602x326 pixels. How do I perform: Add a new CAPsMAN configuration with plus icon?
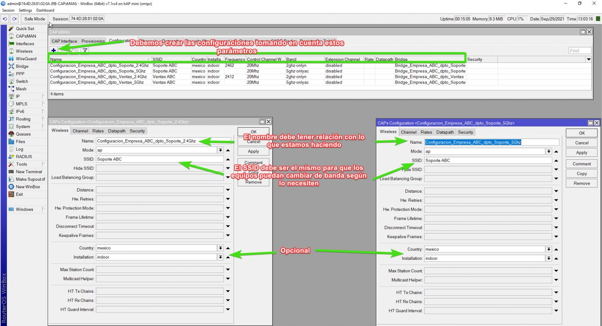point(53,50)
